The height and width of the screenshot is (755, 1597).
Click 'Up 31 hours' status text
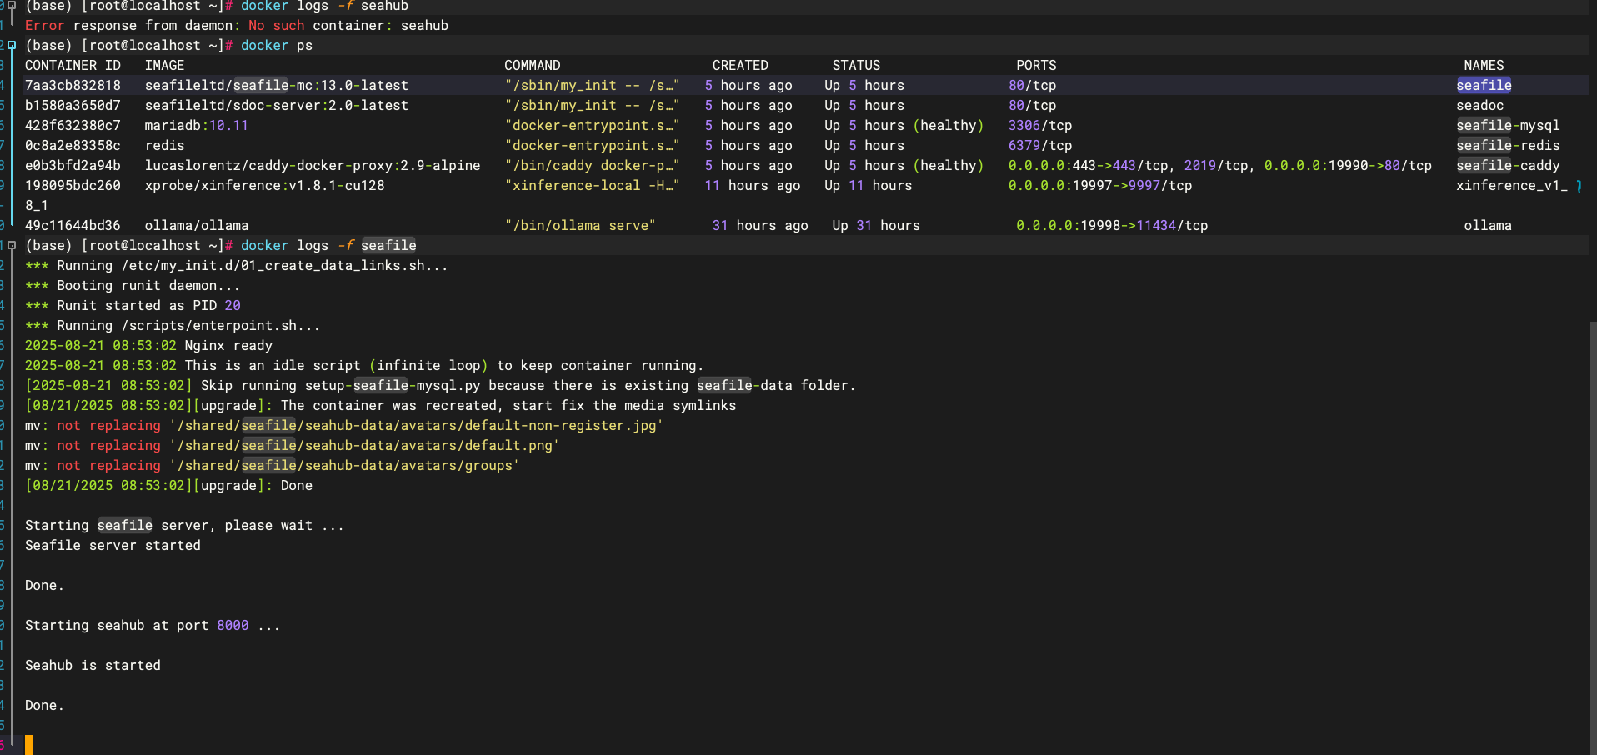[876, 225]
